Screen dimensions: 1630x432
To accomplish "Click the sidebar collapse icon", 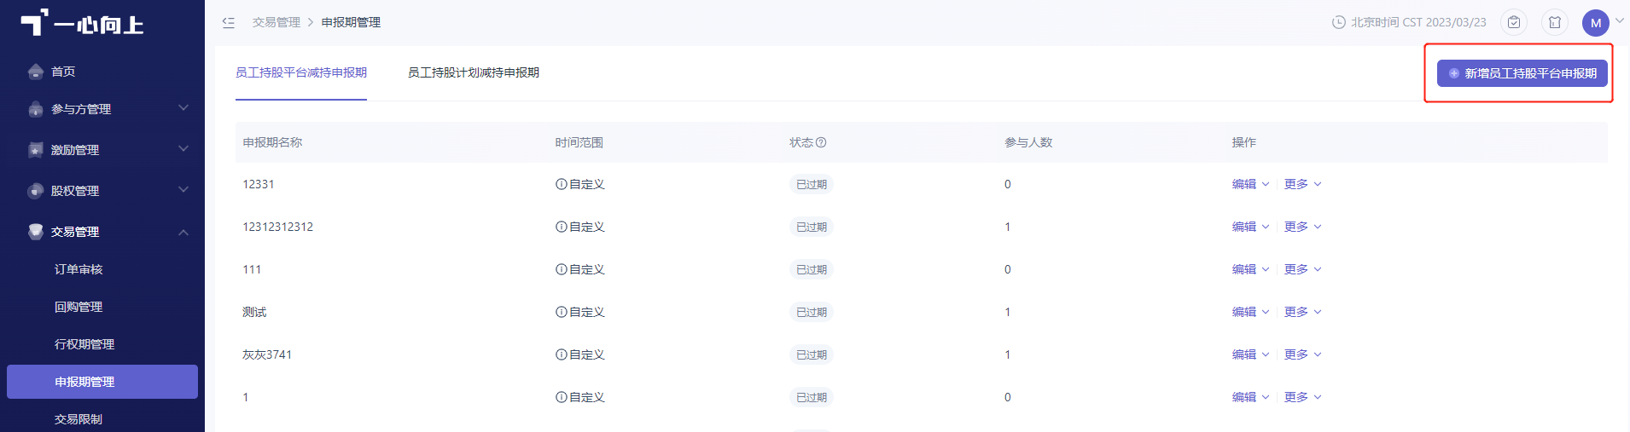I will (x=228, y=23).
